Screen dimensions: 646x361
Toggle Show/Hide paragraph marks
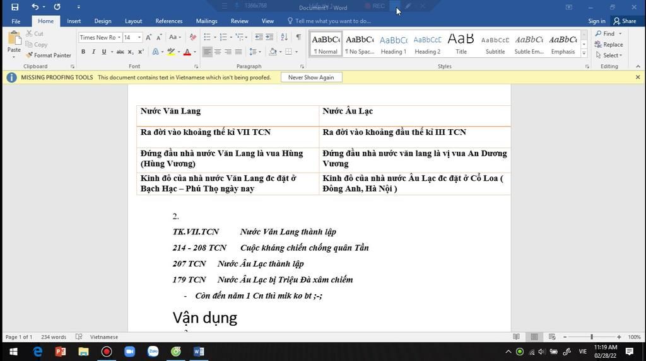coord(298,37)
